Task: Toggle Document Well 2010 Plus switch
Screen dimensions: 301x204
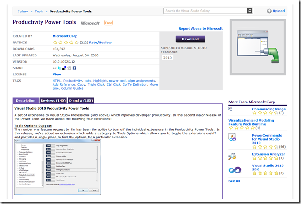Action: [x=50, y=163]
